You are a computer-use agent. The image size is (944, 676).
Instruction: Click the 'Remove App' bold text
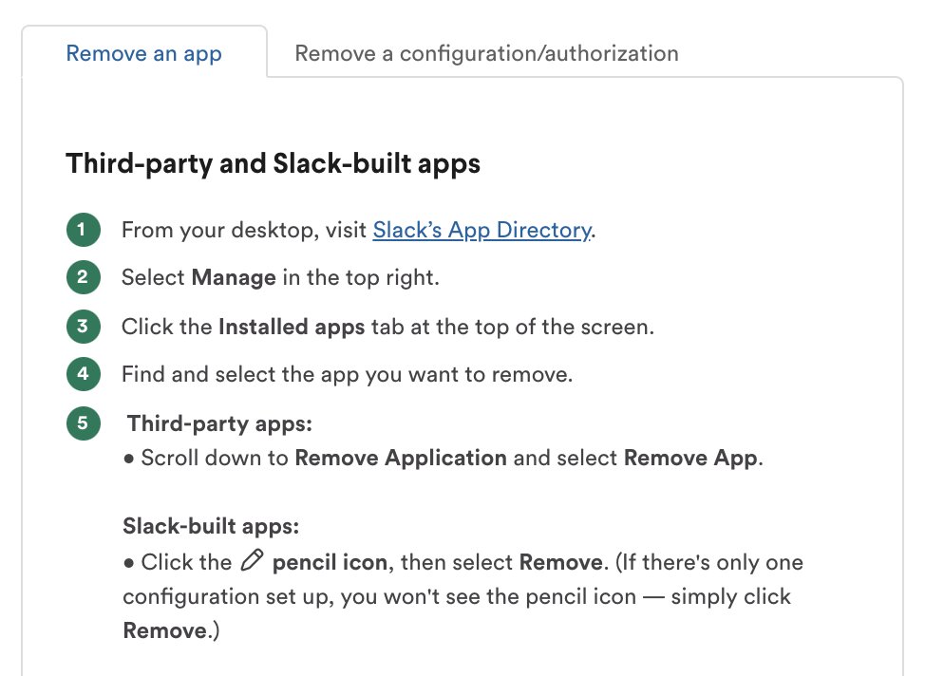point(690,458)
